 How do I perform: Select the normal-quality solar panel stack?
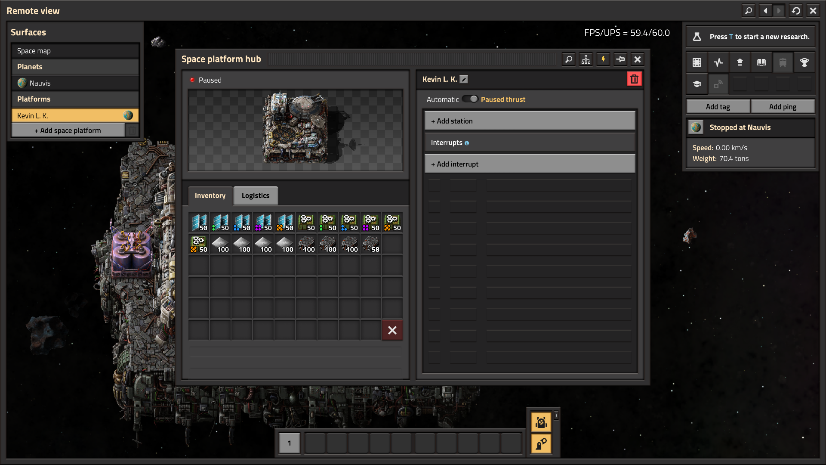[x=199, y=223]
